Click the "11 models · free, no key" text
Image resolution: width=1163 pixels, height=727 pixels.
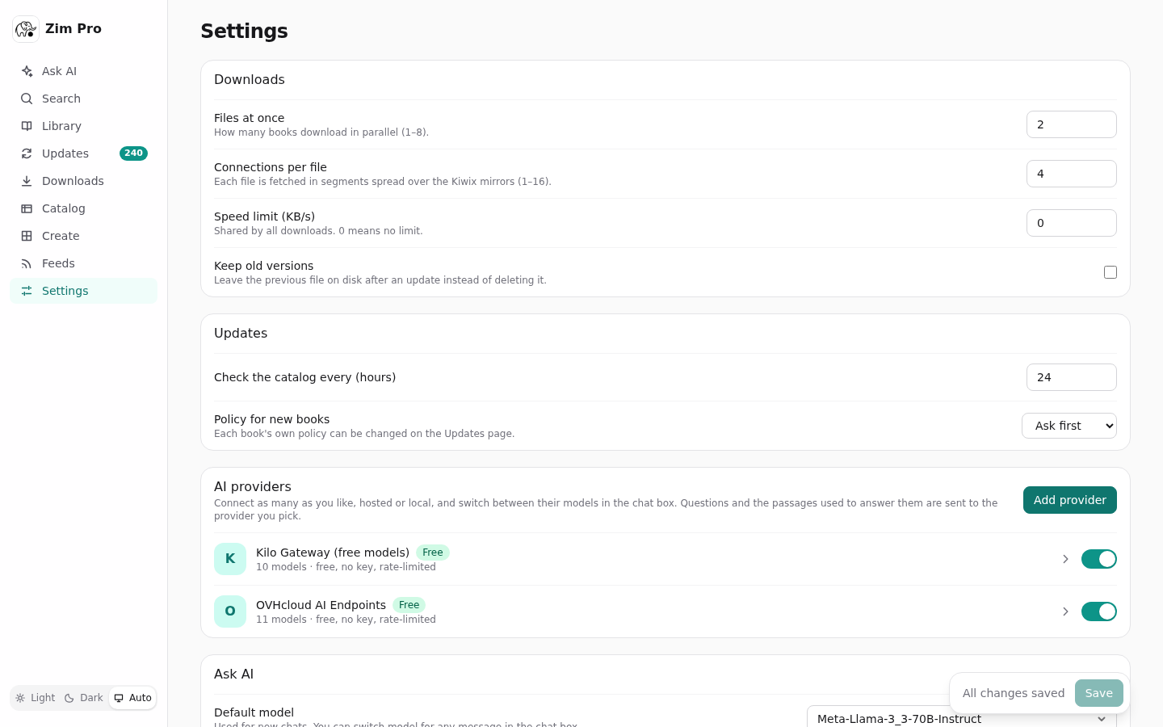tap(346, 620)
